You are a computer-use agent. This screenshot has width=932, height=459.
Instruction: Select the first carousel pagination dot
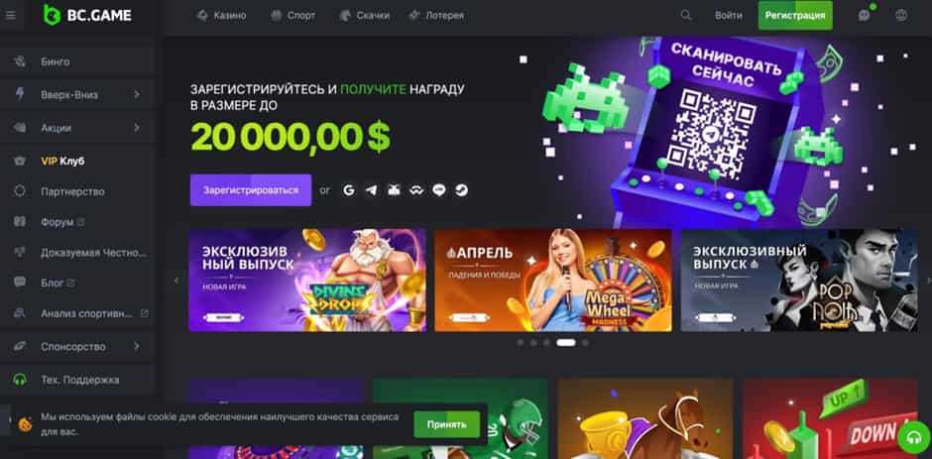[x=521, y=342]
